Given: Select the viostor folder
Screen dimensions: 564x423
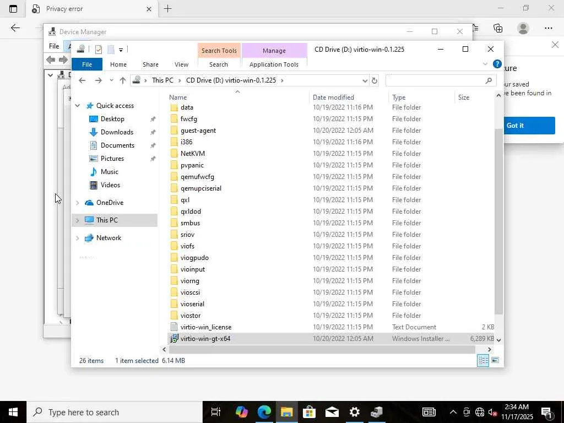Looking at the screenshot, I should 190,316.
